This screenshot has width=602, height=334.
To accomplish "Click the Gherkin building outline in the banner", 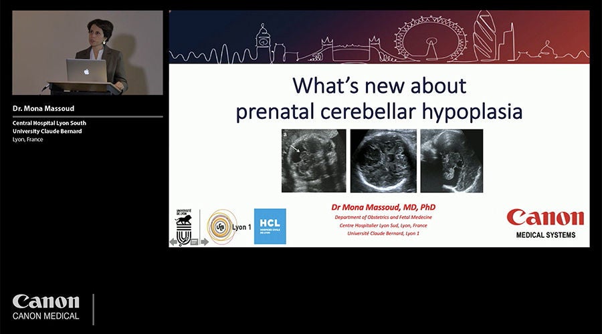I will click(485, 36).
